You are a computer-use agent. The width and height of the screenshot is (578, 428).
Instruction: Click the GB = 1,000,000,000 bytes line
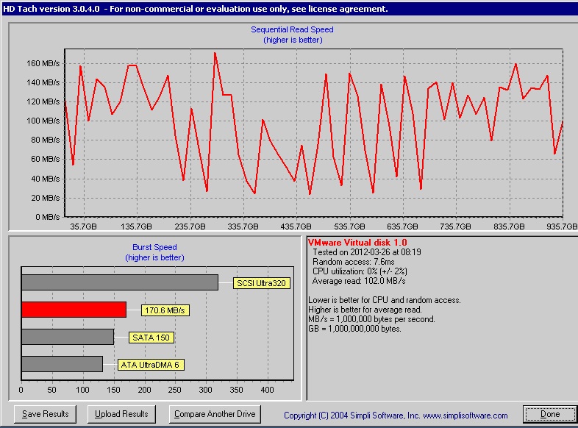tap(354, 329)
